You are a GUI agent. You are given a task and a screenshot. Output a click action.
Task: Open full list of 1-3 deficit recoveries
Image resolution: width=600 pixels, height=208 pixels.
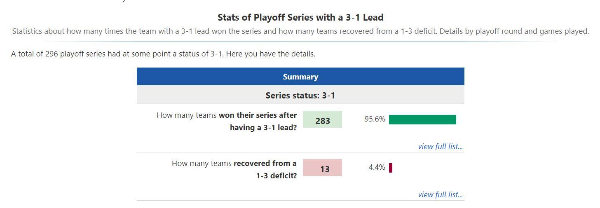tap(440, 195)
